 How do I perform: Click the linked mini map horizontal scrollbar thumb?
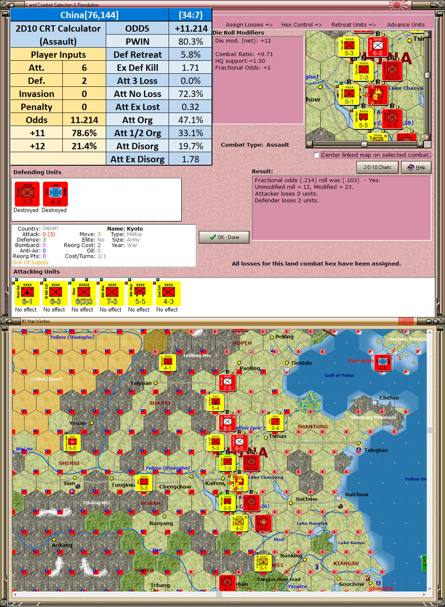(x=364, y=144)
